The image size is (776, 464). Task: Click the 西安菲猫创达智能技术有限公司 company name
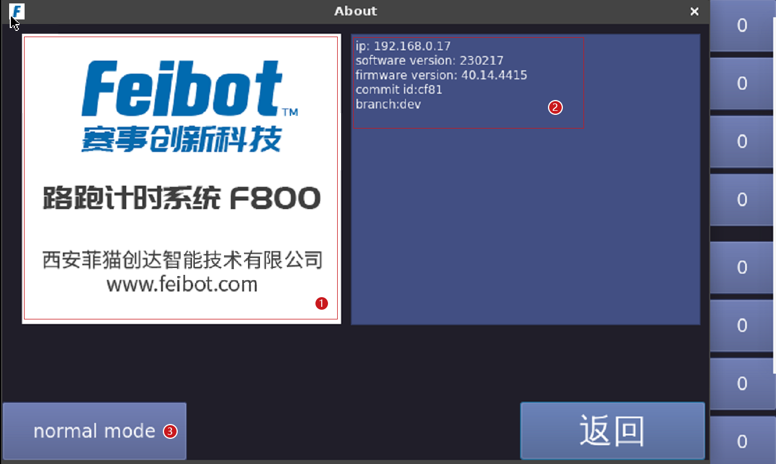point(182,260)
